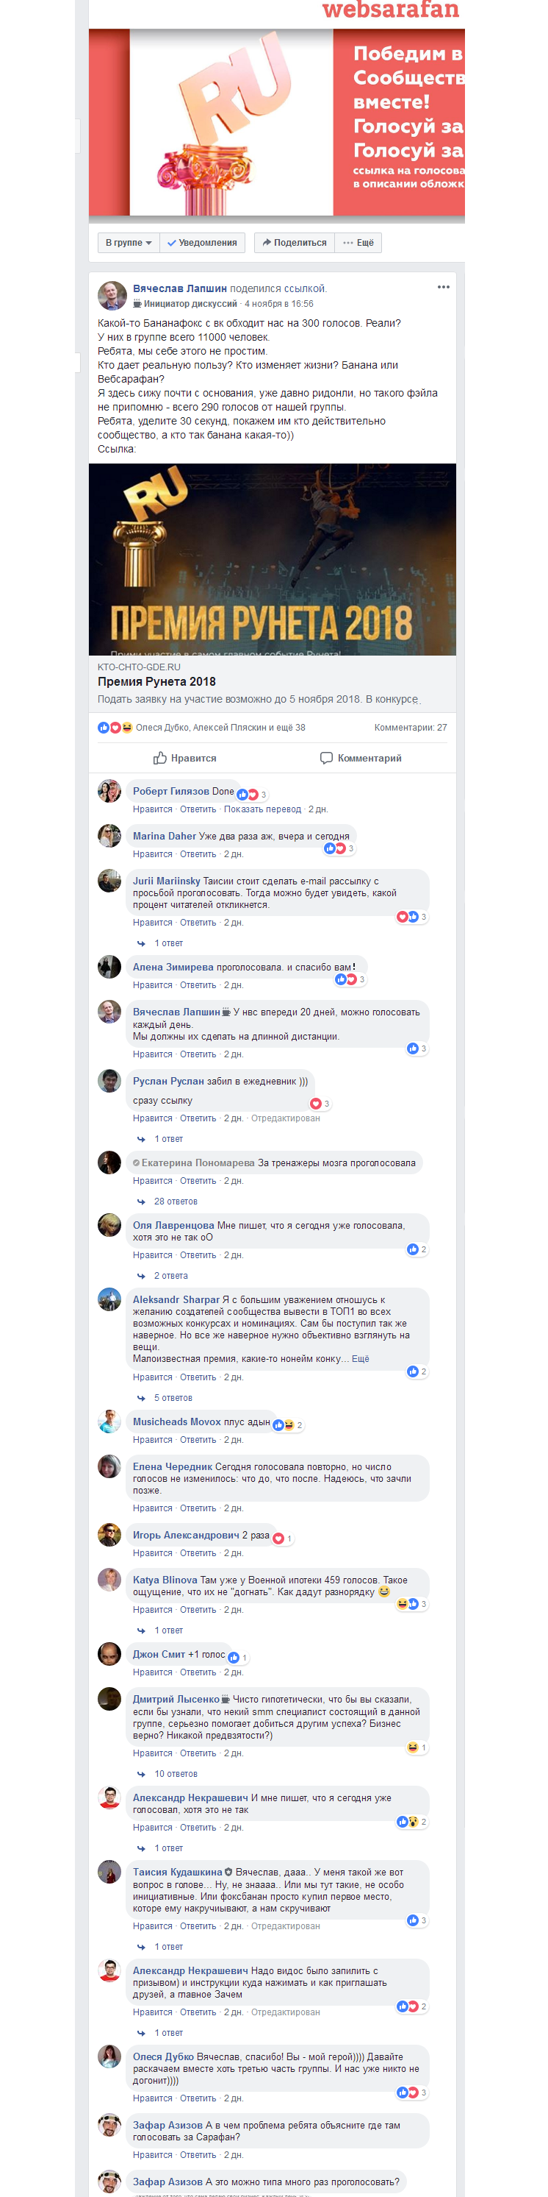Expand 28 ответов under Екатерина Пономарева

pyautogui.click(x=176, y=1201)
